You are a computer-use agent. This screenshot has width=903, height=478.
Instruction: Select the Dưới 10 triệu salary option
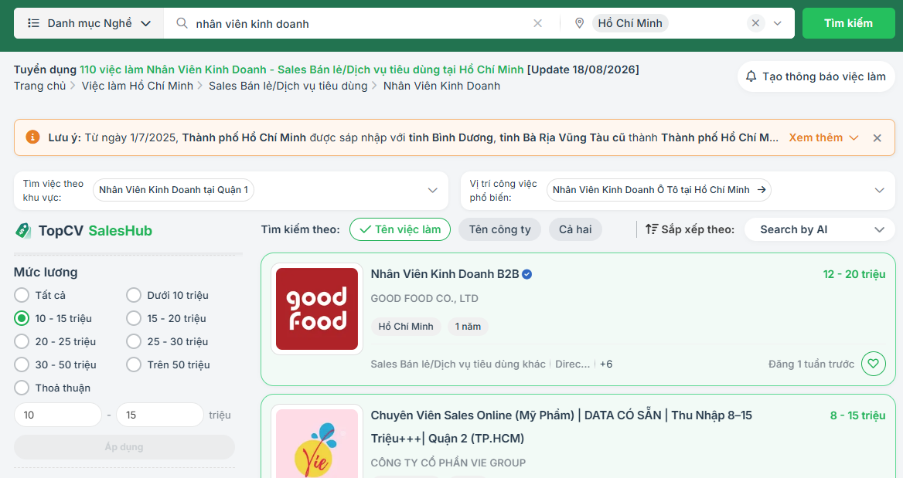click(x=134, y=295)
